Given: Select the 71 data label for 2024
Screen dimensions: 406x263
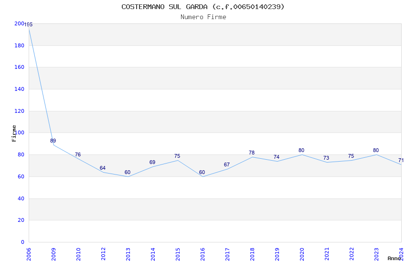Looking at the screenshot, I should pos(401,160).
